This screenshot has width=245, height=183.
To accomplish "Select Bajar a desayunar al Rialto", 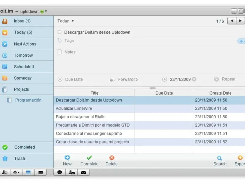I will 149,117.
